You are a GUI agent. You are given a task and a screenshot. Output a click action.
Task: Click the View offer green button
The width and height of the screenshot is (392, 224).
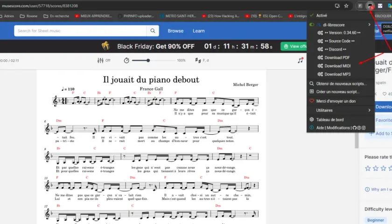pyautogui.click(x=294, y=46)
